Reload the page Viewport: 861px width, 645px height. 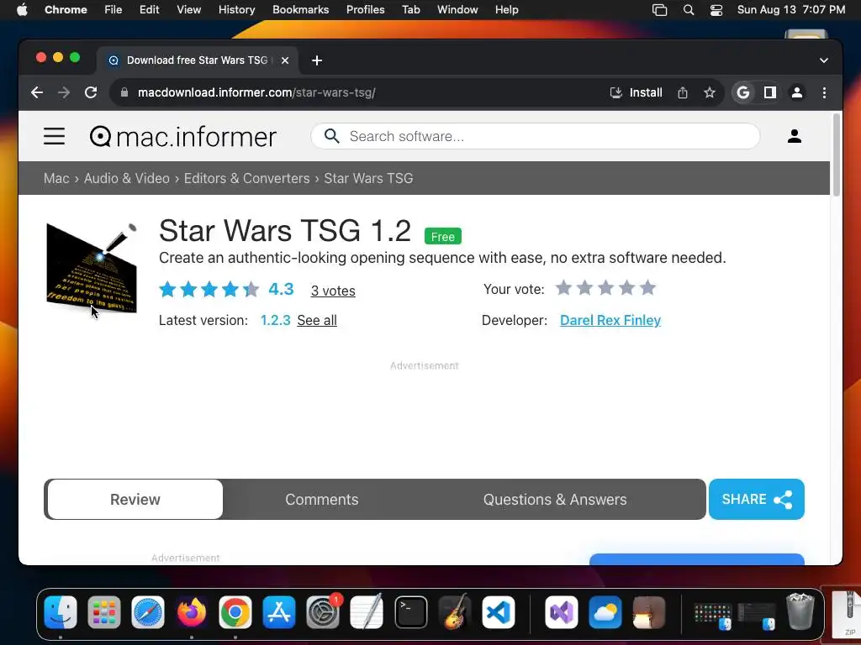pyautogui.click(x=91, y=92)
